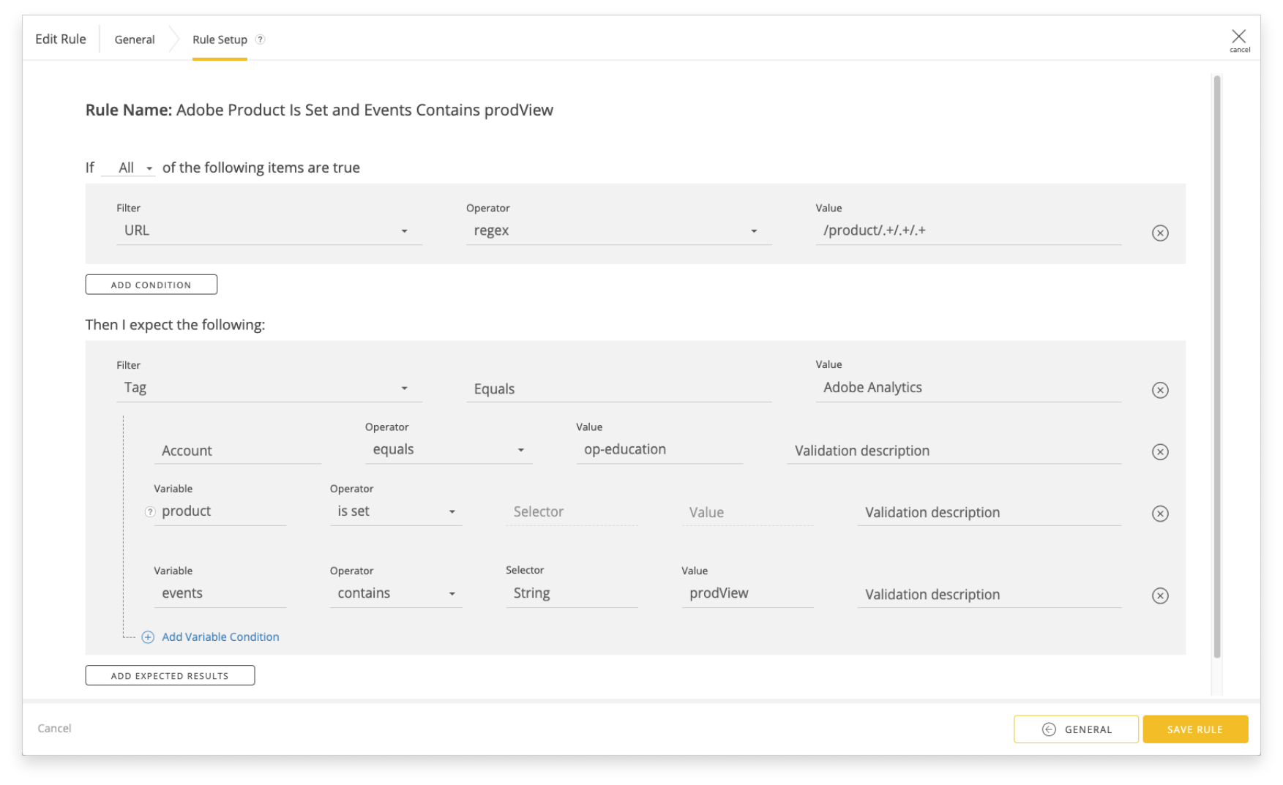Edit the /product/.+/.+/.+ value field
This screenshot has height=785, width=1283.
968,231
